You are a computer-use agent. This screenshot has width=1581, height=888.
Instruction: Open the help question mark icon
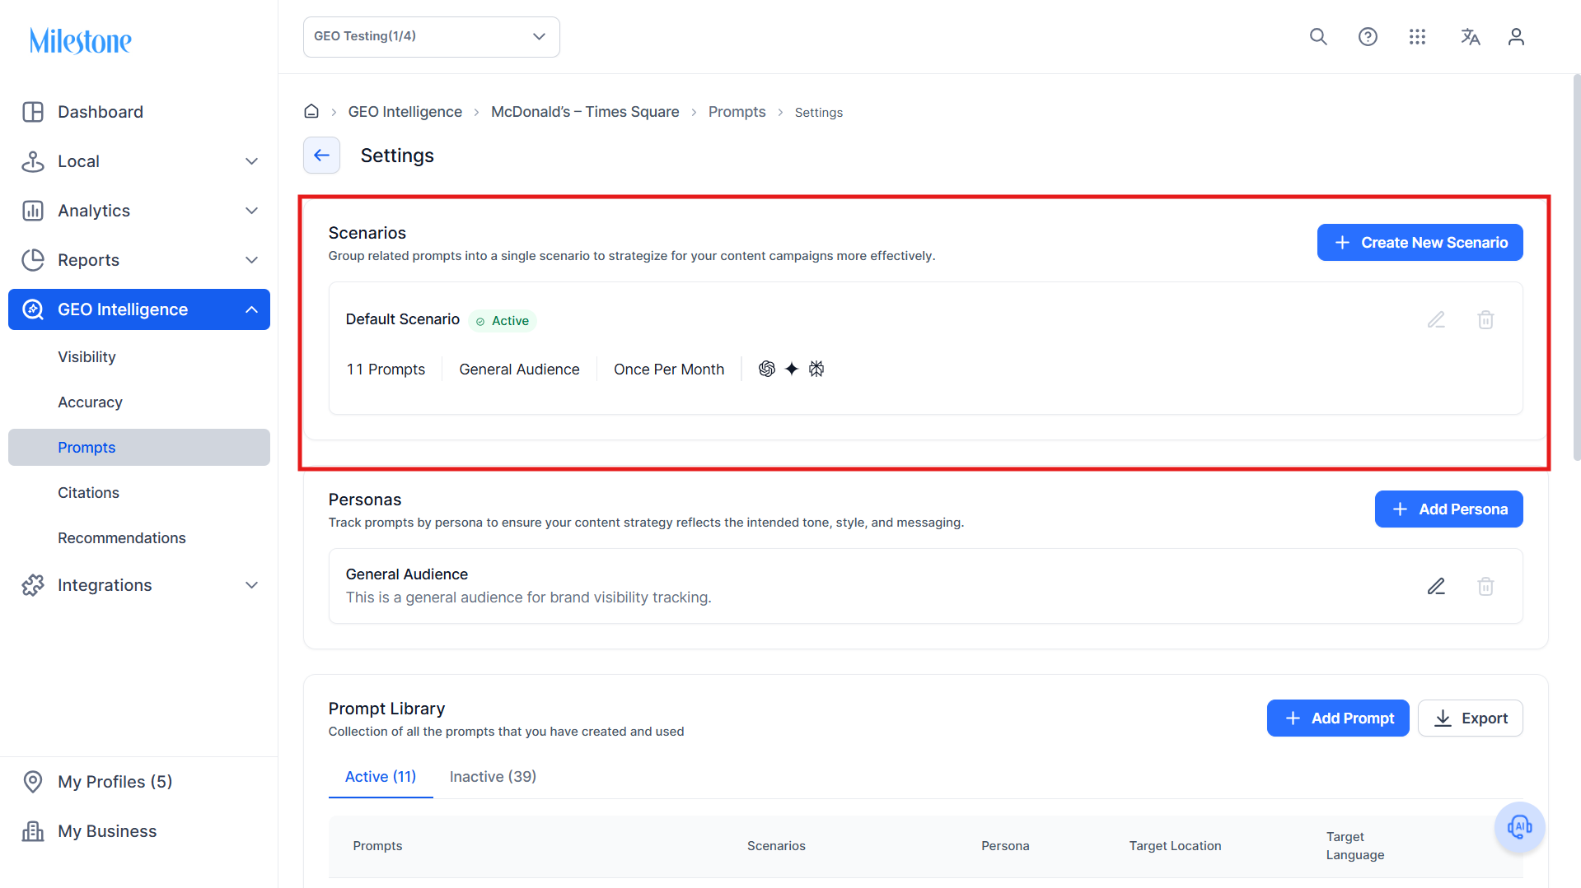[1368, 37]
